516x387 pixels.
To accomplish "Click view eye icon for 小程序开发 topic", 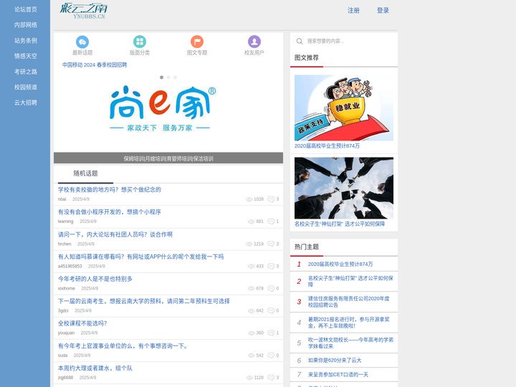I will [251, 221].
